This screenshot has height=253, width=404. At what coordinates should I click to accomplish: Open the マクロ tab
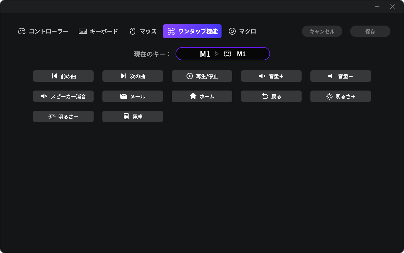(x=242, y=31)
